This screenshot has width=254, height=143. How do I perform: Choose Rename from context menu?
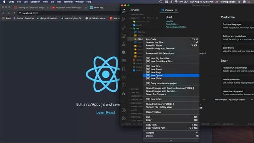click(171, 133)
